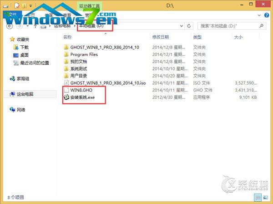
Task: Open the 驱动器工具 ribbon tab
Action: pyautogui.click(x=90, y=6)
